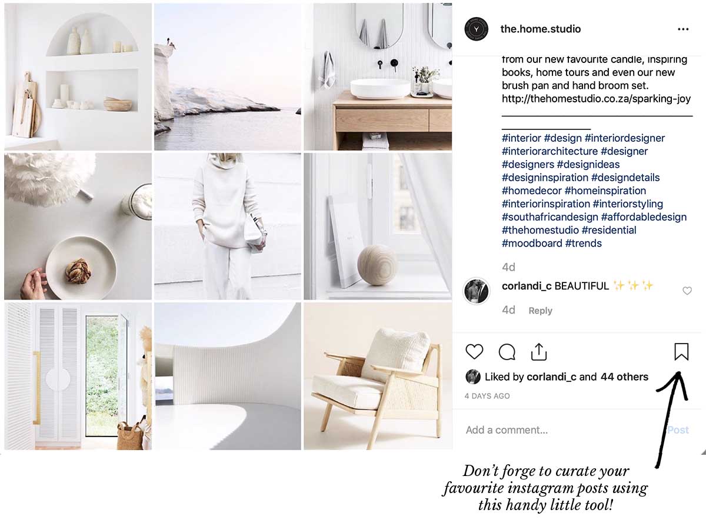
Task: Like the post with the heart icon
Action: coord(474,352)
